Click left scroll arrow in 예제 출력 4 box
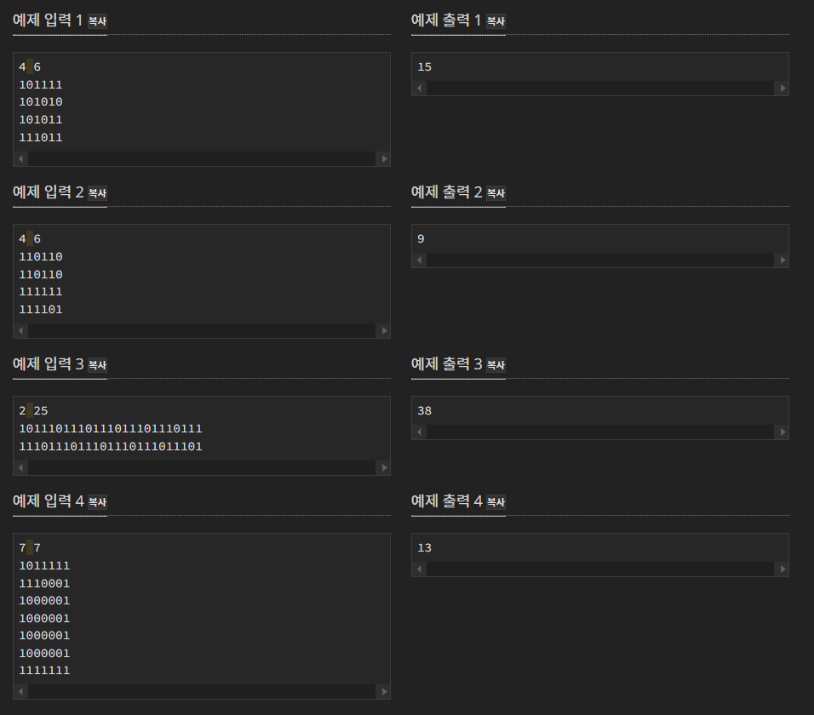The image size is (814, 715). pyautogui.click(x=420, y=569)
